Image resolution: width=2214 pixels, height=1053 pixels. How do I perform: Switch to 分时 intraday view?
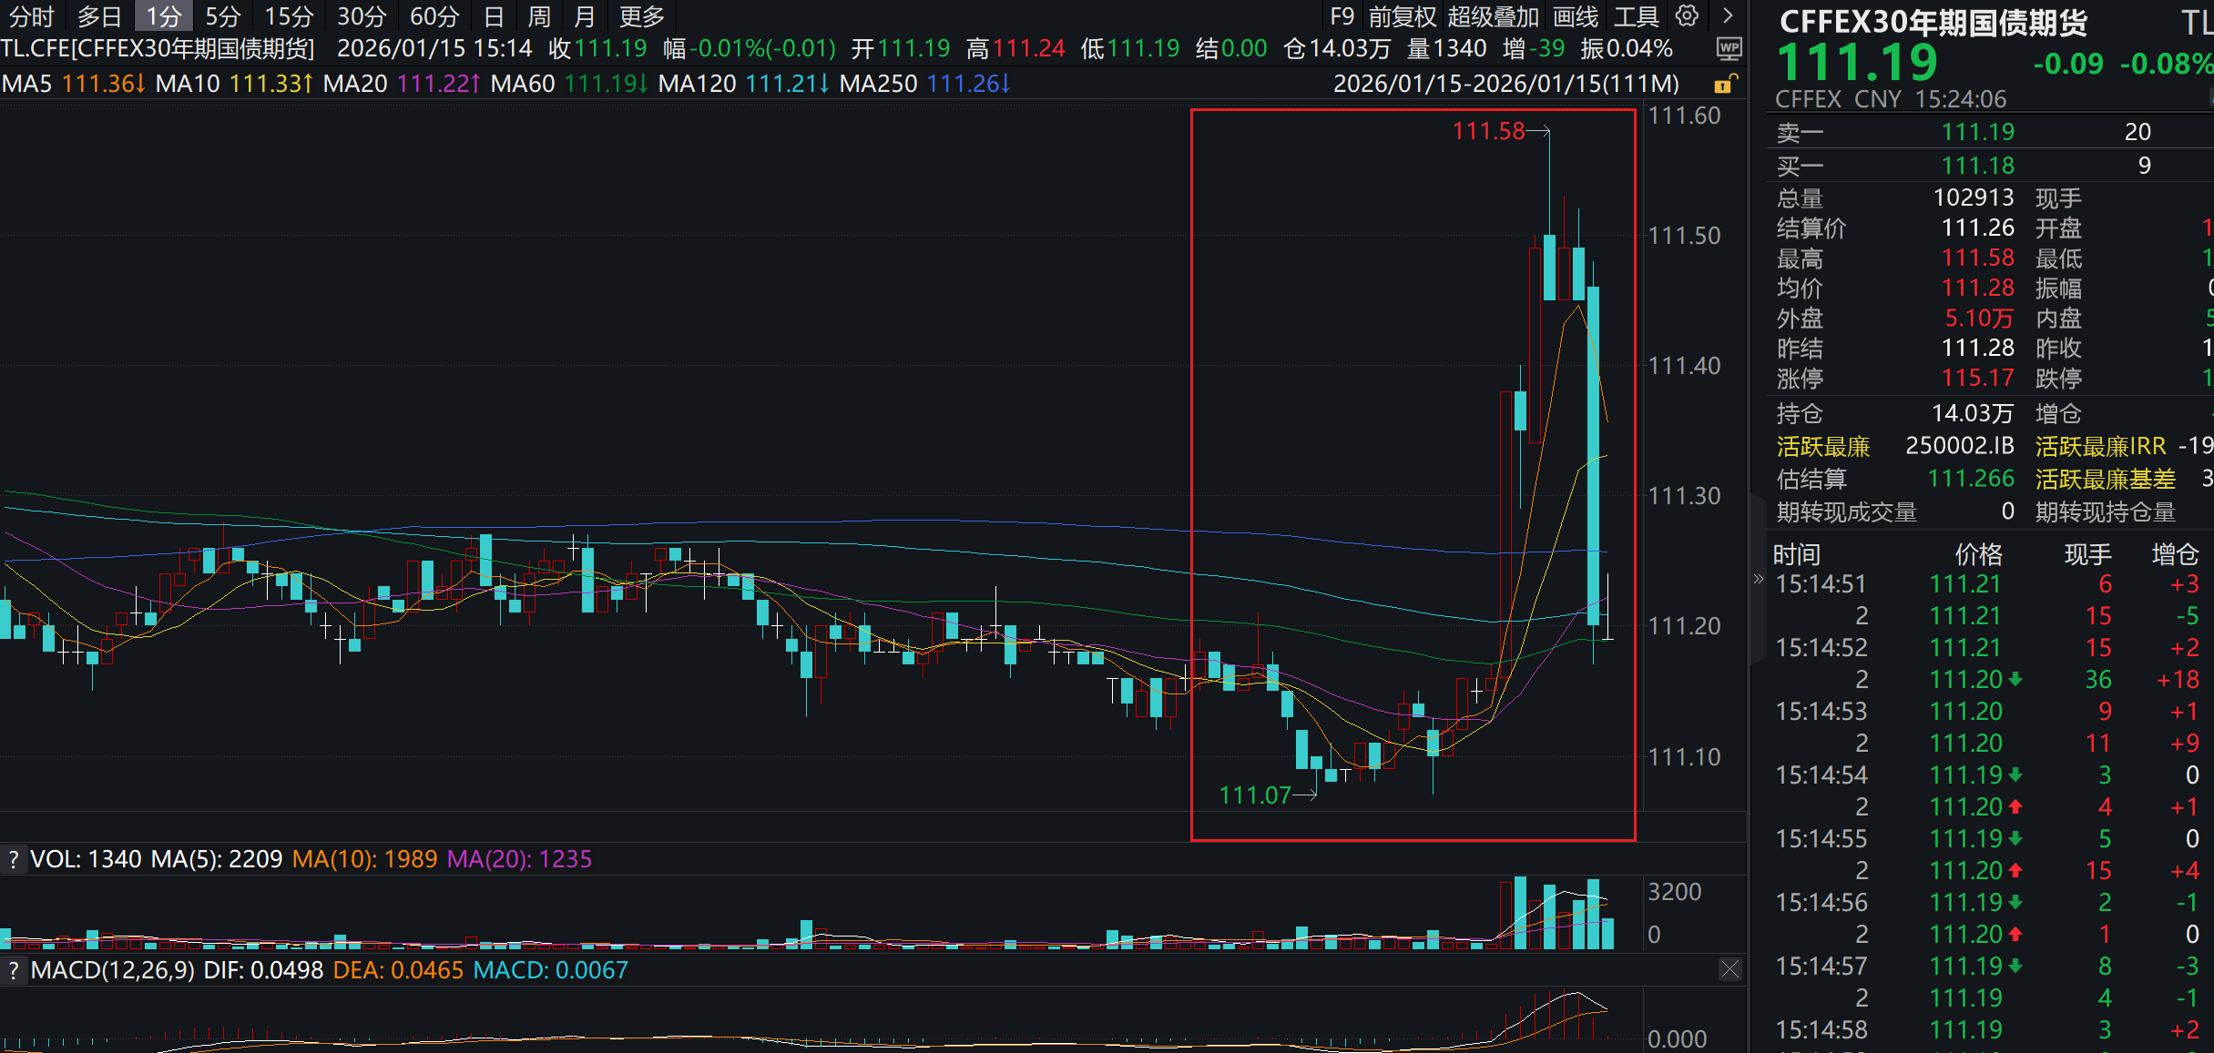[32, 16]
